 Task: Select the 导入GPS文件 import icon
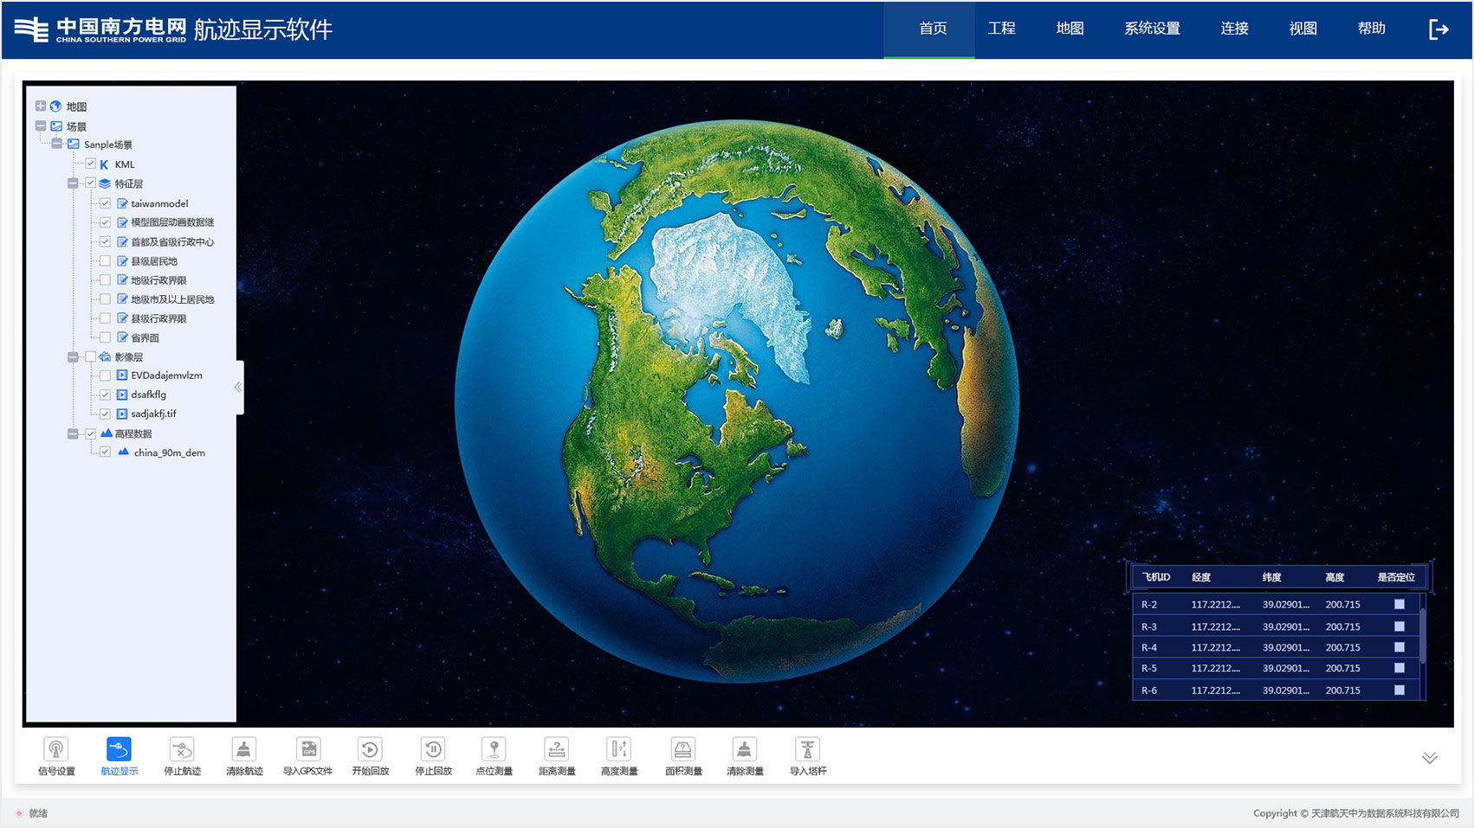[307, 749]
